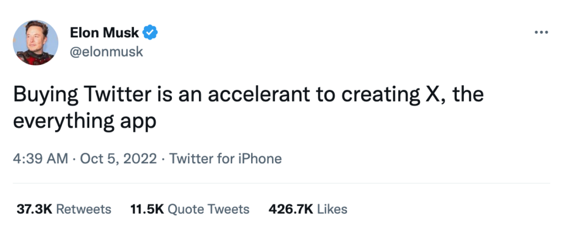Click "everything app" on the second line
The image size is (564, 233).
[85, 121]
